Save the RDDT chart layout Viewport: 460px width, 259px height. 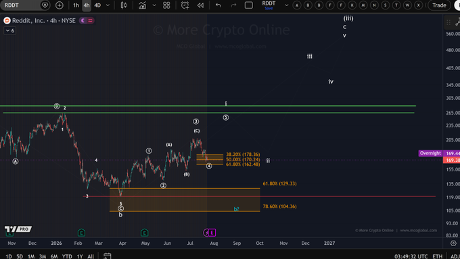click(269, 8)
